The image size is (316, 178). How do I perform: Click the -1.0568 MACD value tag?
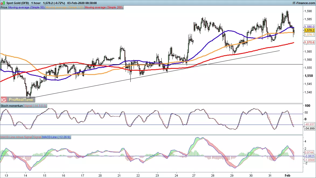pos(309,160)
